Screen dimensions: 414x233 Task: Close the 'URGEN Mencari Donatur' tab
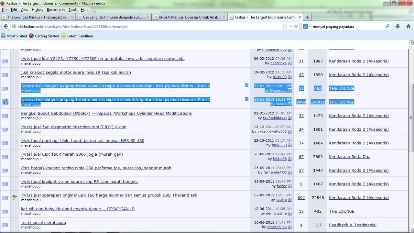(x=224, y=17)
